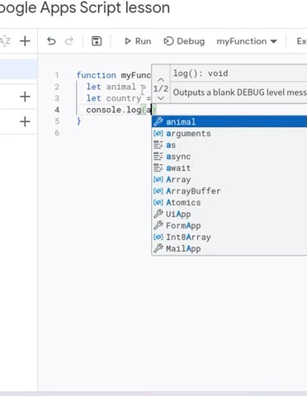
Task: Click variable icon beside Atomics
Action: coord(158,202)
